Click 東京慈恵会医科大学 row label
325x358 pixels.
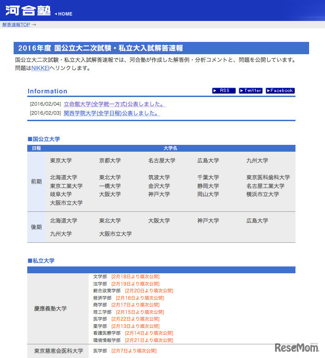[x=59, y=351]
